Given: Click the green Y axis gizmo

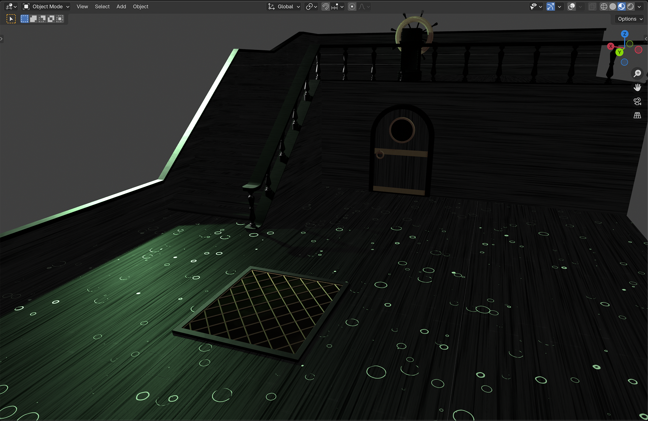Looking at the screenshot, I should pos(619,52).
